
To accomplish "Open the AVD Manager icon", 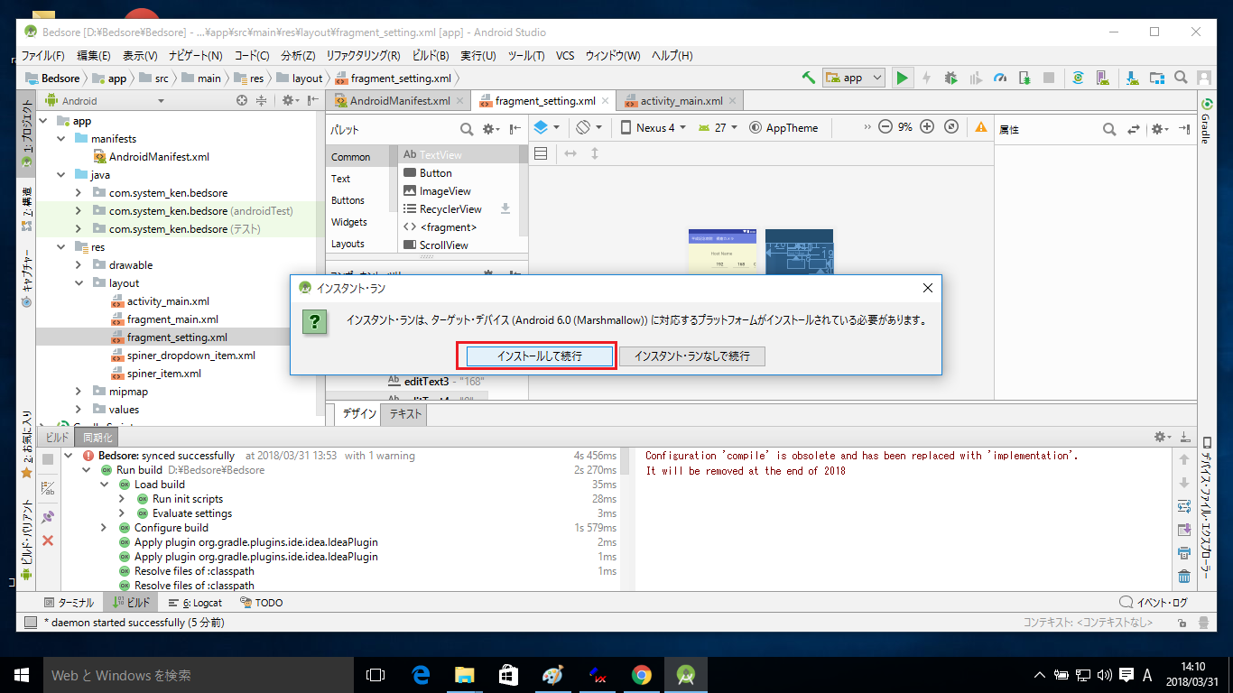I will pos(1102,78).
